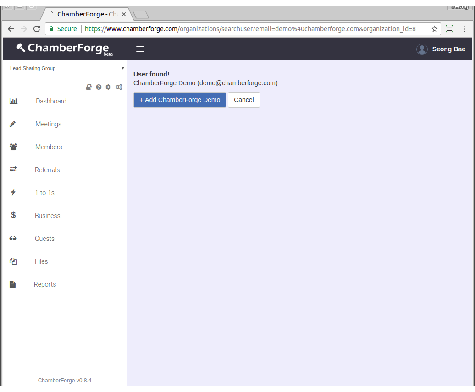Screen dimensions: 475x392
Task: Bookmark page with the star icon
Action: pos(434,29)
